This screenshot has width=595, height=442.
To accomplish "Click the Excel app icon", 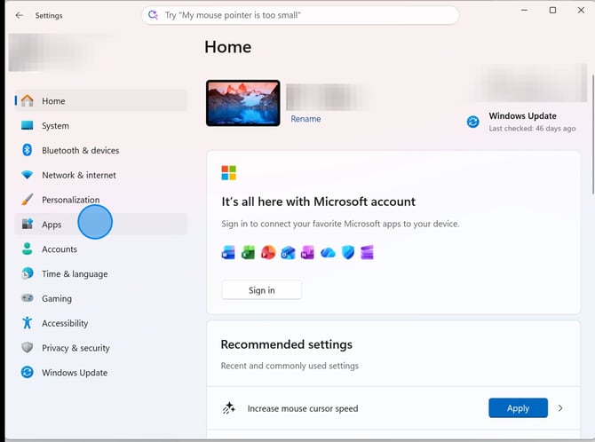I will 248,252.
